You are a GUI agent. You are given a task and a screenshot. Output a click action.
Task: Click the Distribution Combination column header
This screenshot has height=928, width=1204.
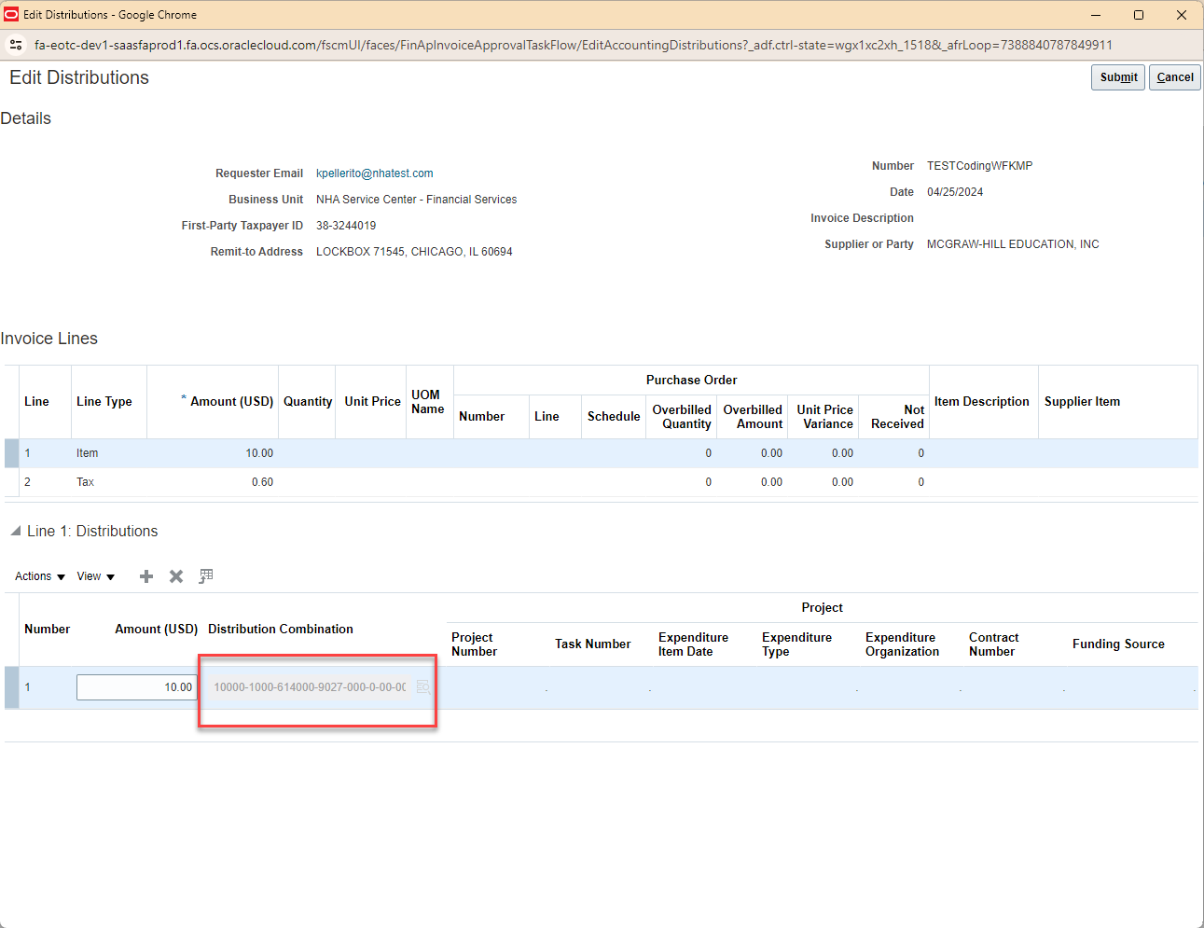click(x=281, y=630)
